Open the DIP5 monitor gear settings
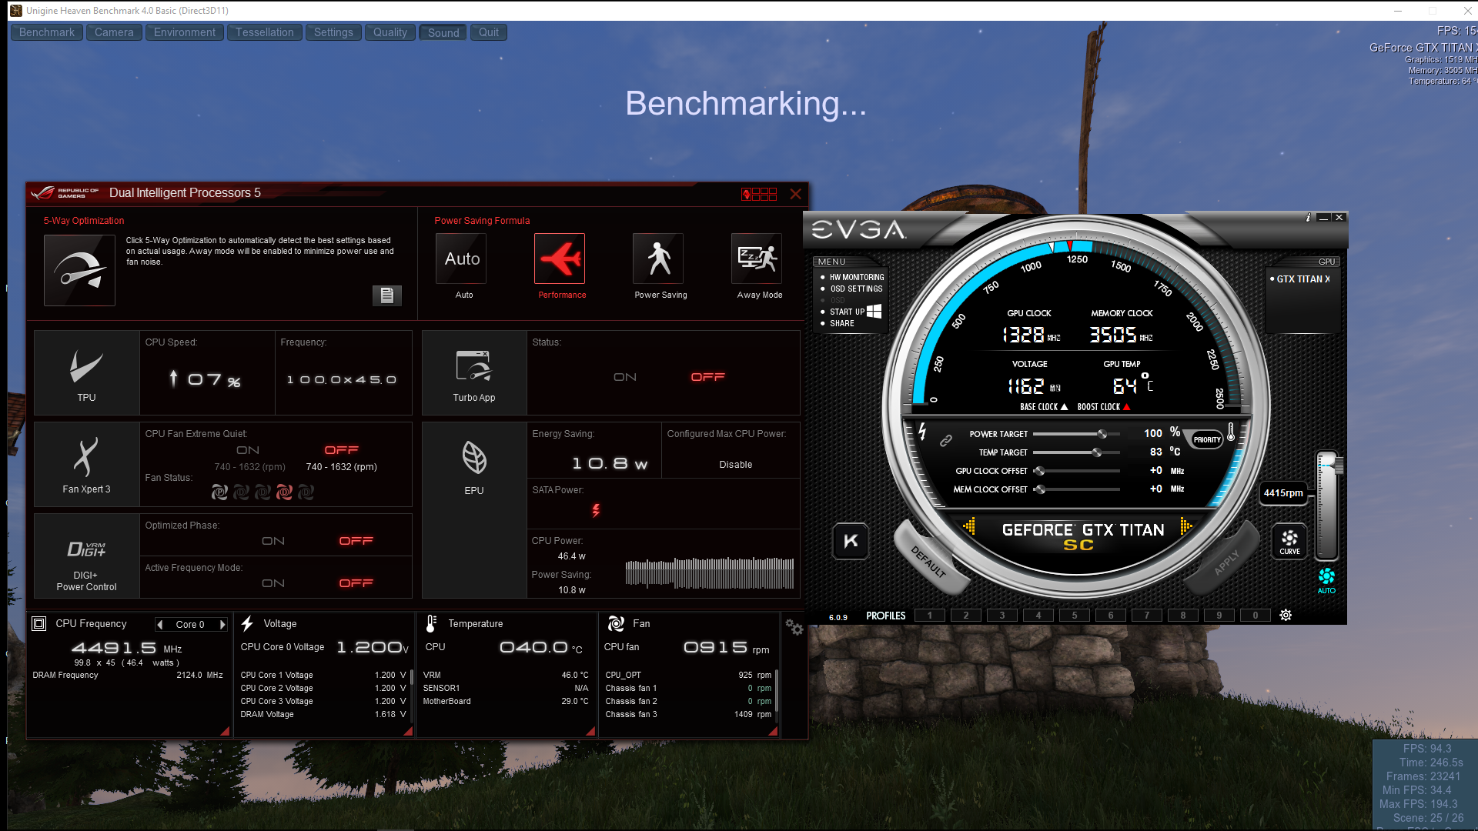 (x=794, y=628)
